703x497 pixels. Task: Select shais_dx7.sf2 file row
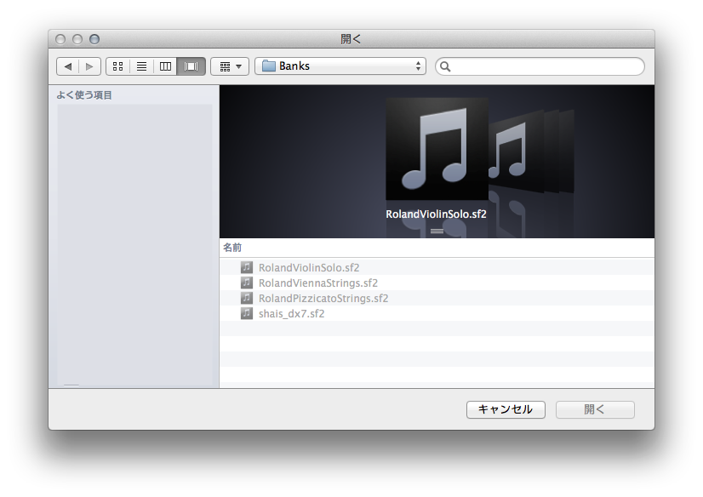pyautogui.click(x=437, y=313)
